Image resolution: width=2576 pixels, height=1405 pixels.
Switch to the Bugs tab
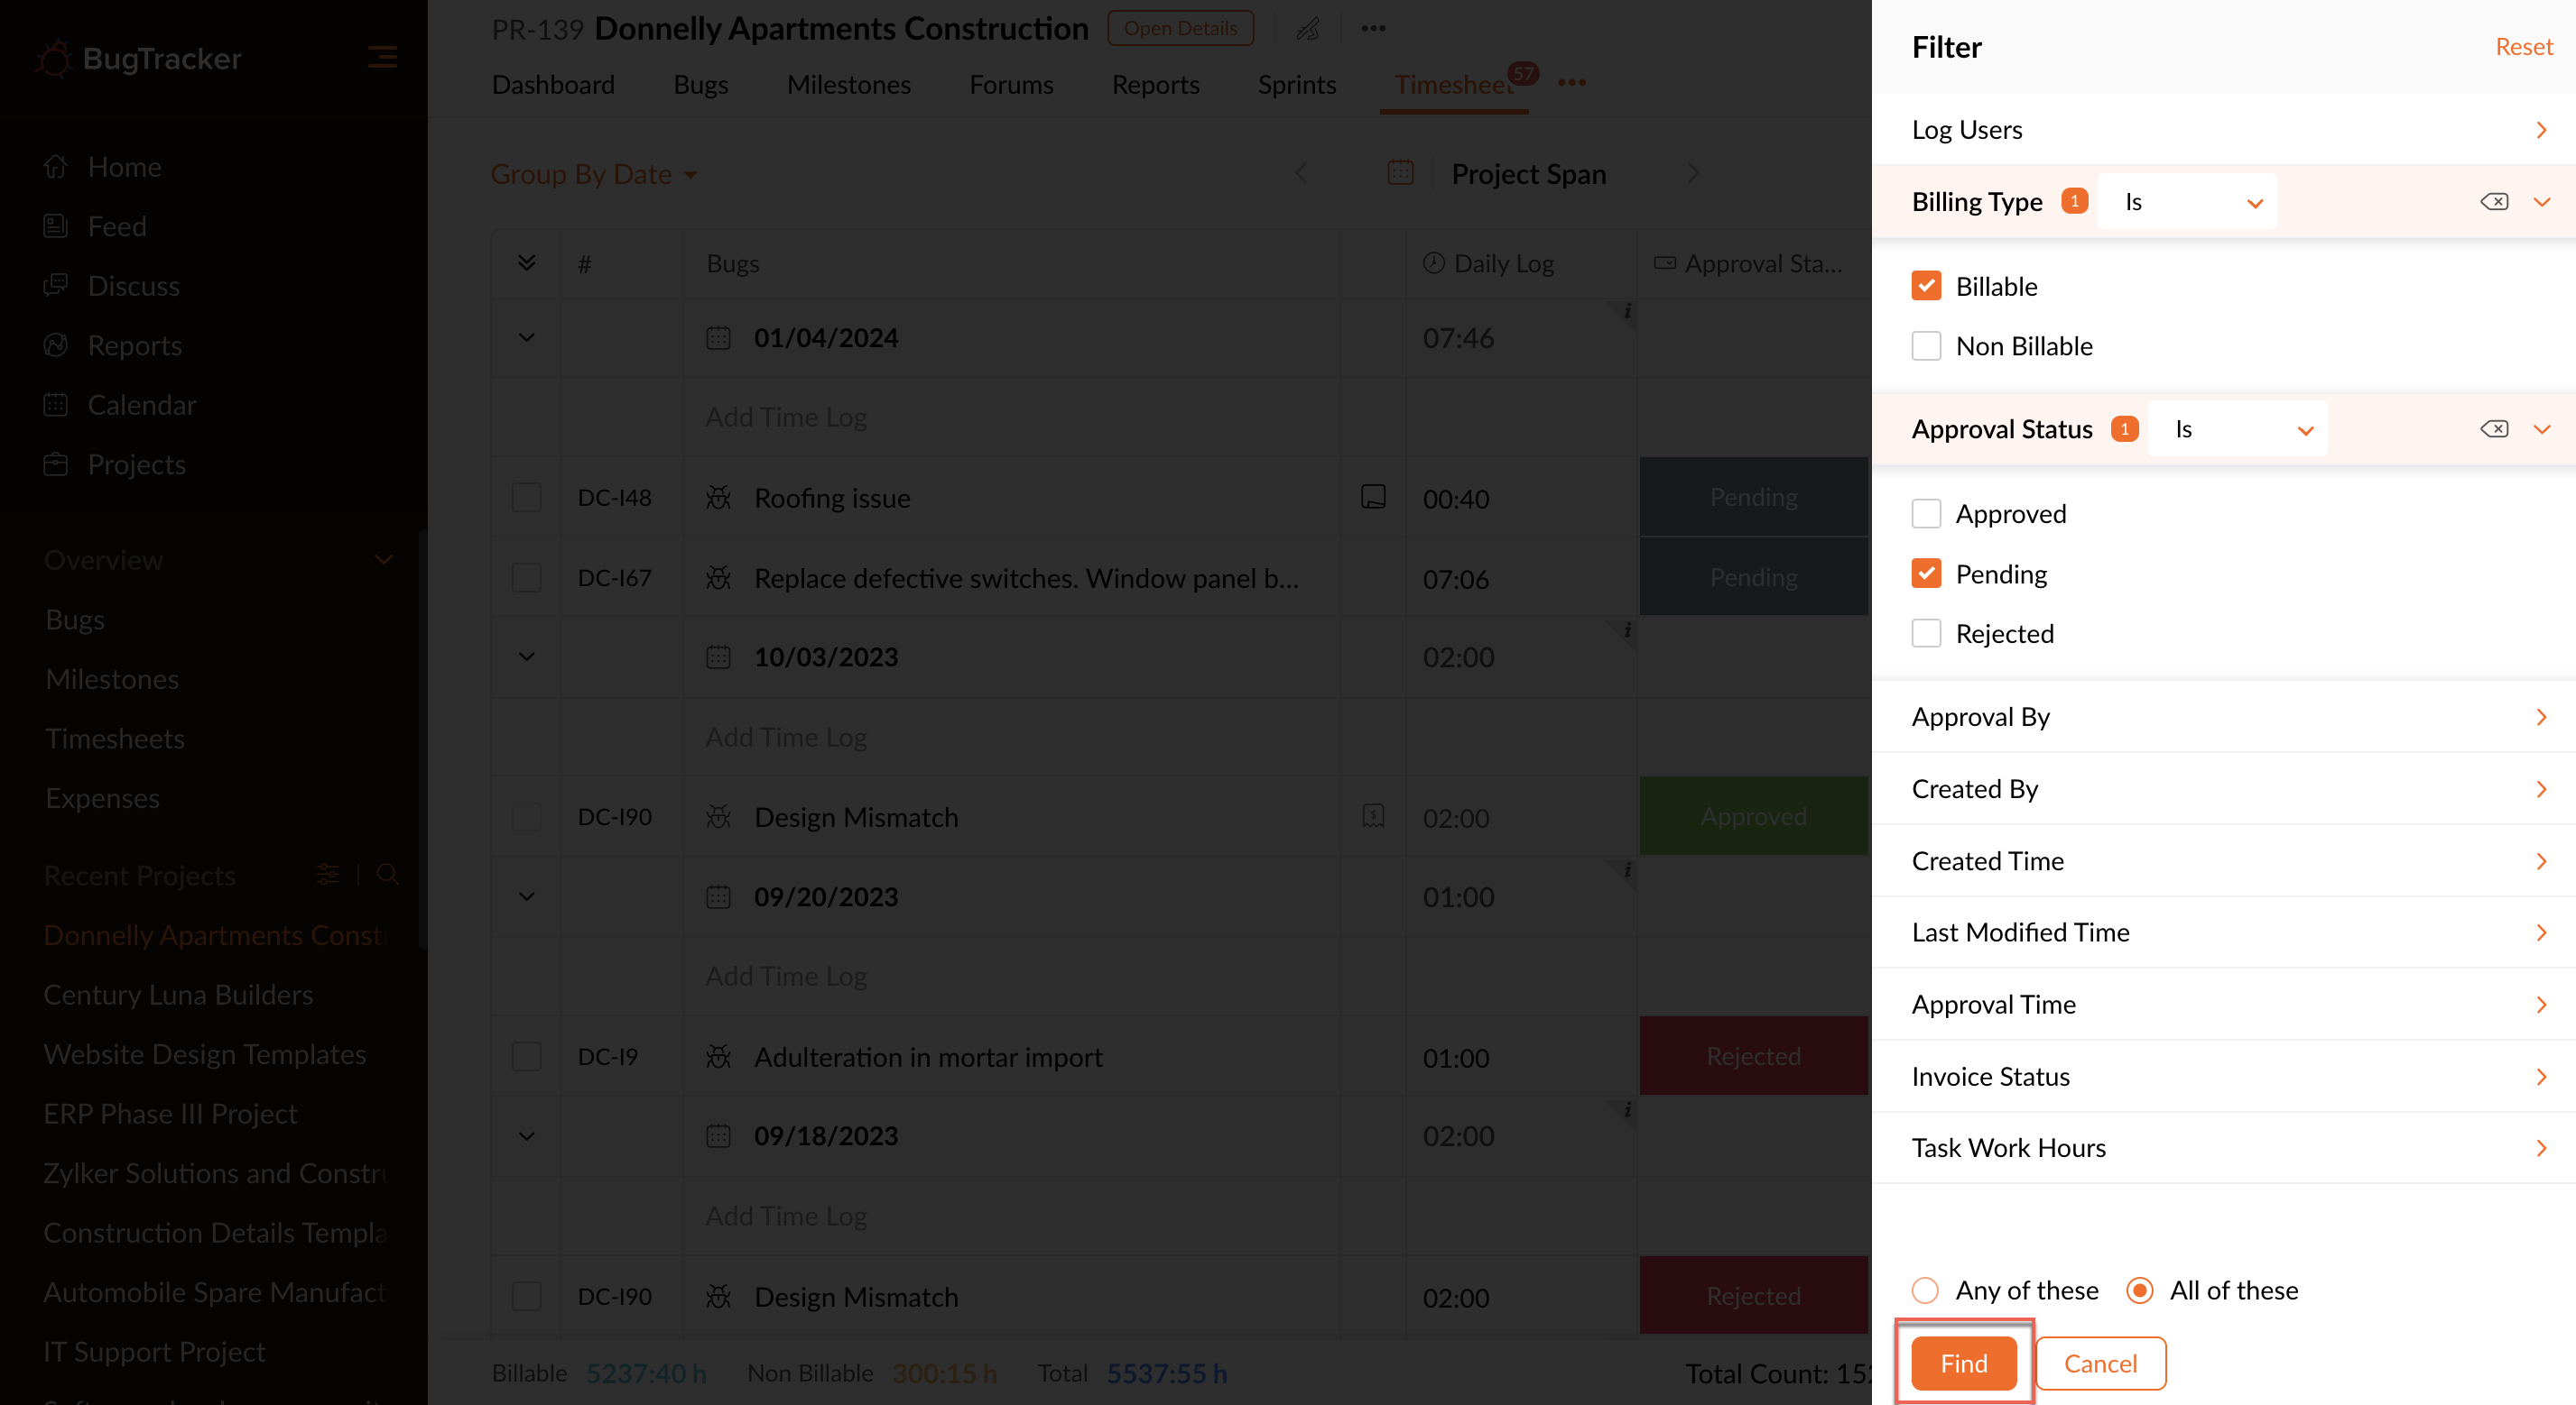coord(700,85)
